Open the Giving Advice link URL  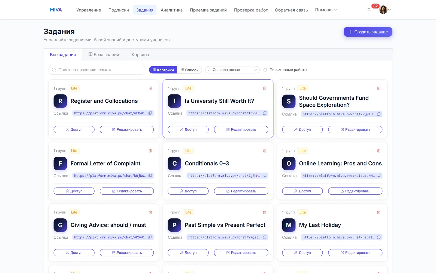(110, 237)
